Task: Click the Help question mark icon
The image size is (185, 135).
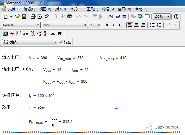Action: click(x=176, y=17)
